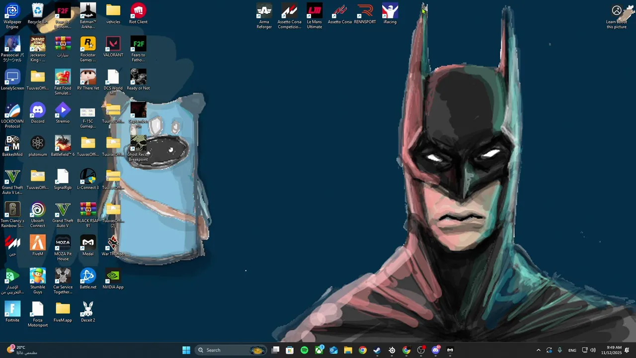The image size is (636, 358).
Task: Open the Xbox app on taskbar
Action: tap(319, 350)
